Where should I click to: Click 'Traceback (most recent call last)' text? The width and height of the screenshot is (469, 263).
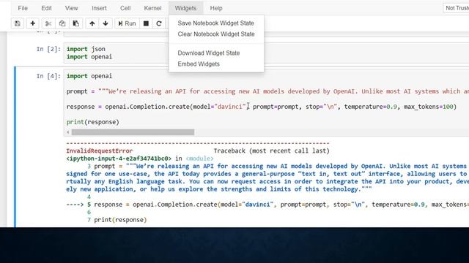(272, 151)
